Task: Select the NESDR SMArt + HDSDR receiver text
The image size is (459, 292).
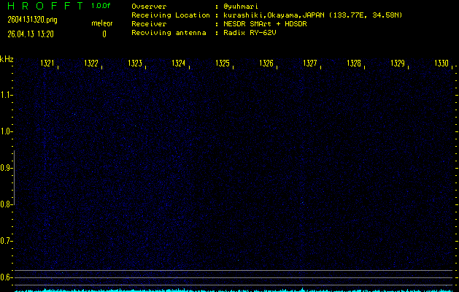Action: point(261,24)
